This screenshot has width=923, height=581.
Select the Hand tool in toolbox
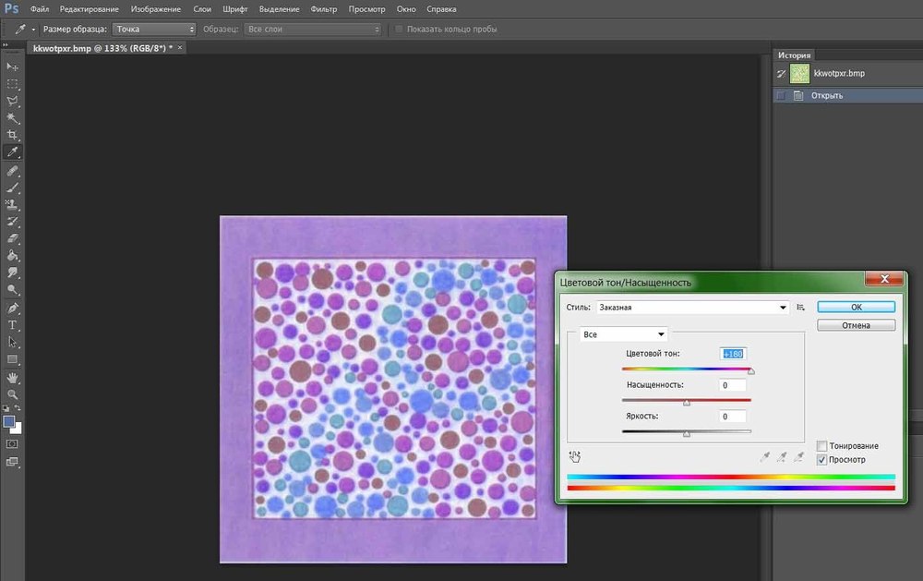coord(13,377)
